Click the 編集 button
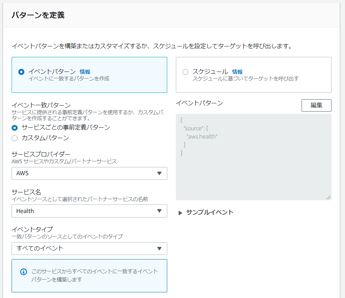This screenshot has height=298, width=345. [x=316, y=105]
